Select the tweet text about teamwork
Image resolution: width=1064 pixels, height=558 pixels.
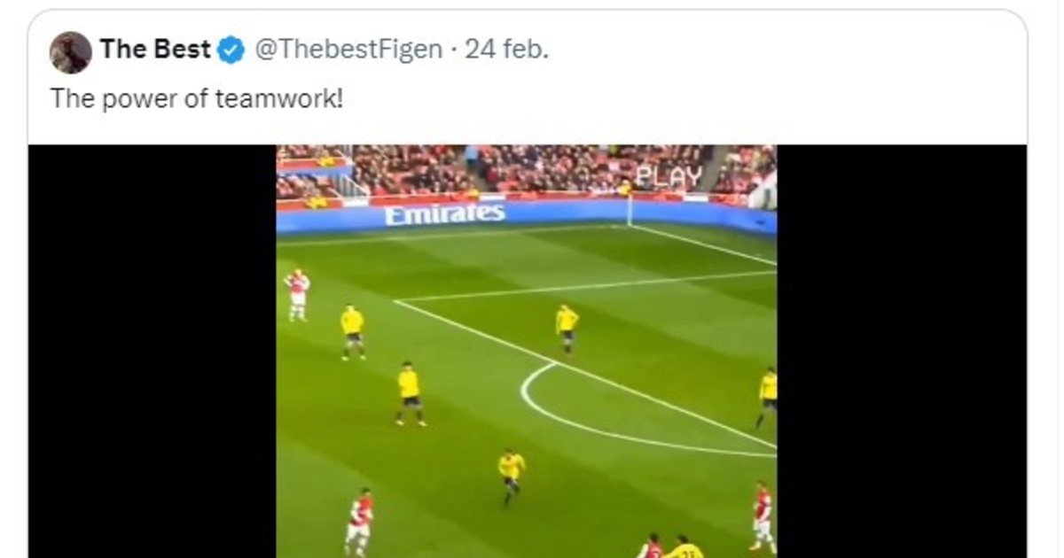pos(196,98)
